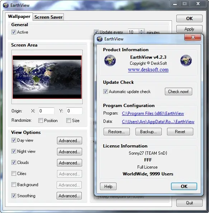Image resolution: width=209 pixels, height=213 pixels.
Task: Click the right Earth globe image in Product Information
Action: click(186, 60)
